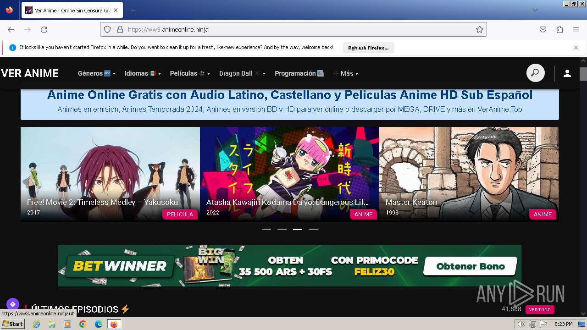Launch Internet Explorer from taskbar

click(x=36, y=324)
